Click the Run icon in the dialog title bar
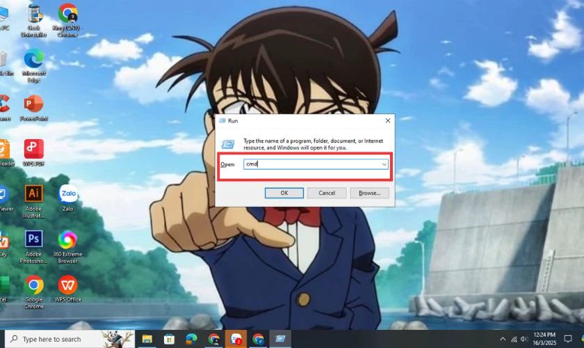Image resolution: width=584 pixels, height=348 pixels. [222, 121]
